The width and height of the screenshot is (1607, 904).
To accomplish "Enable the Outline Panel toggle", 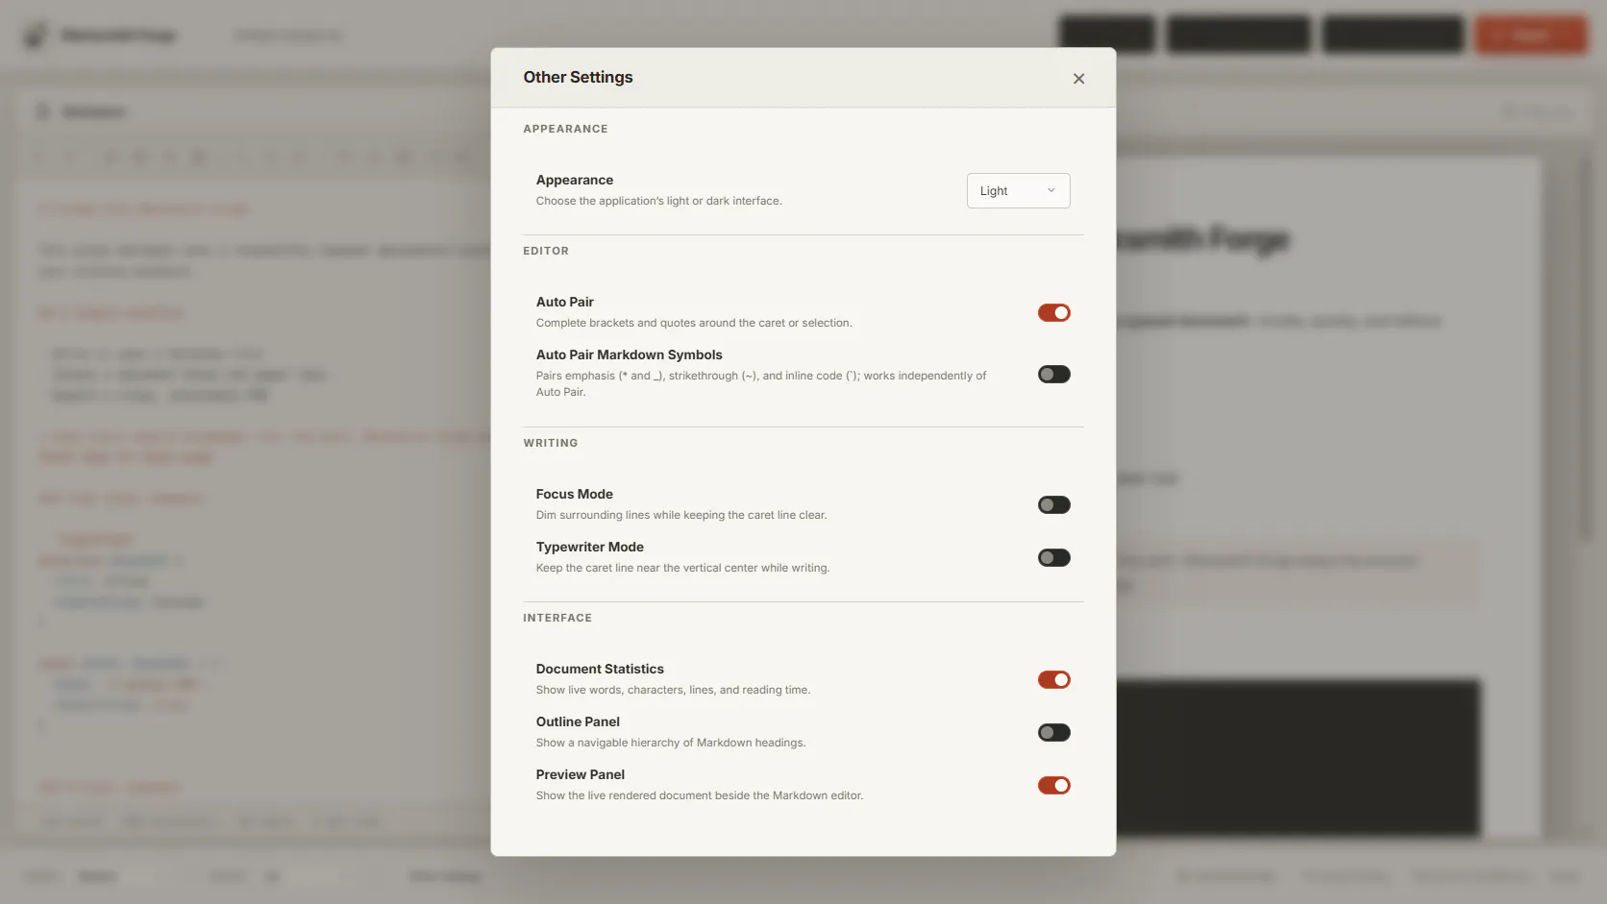I will (x=1053, y=733).
